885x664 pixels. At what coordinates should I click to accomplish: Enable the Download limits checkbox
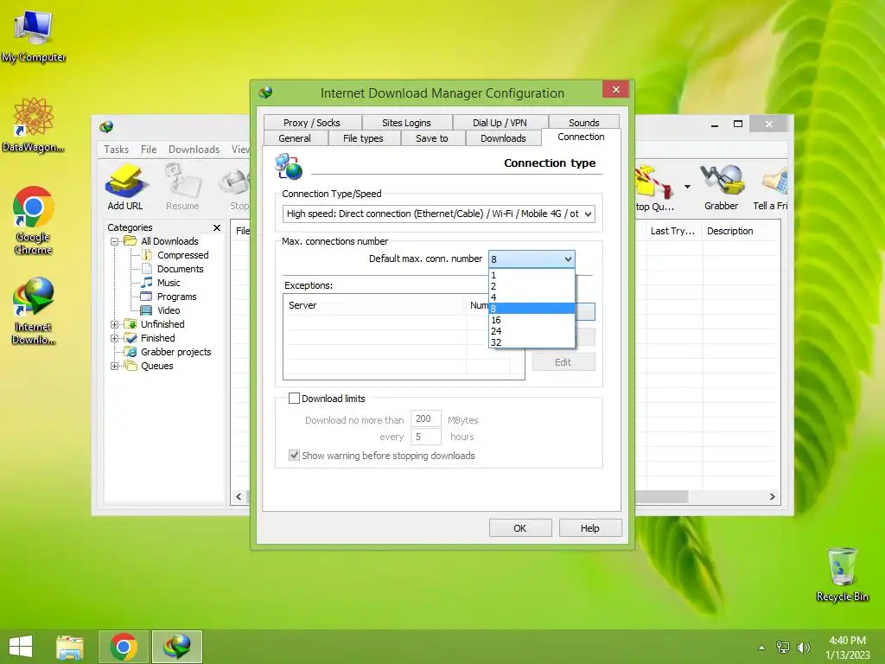(294, 398)
